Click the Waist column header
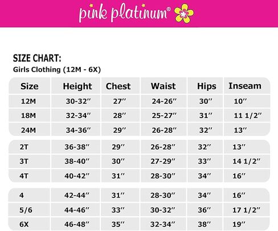Viewport: 278px width, 231px height. tap(163, 86)
